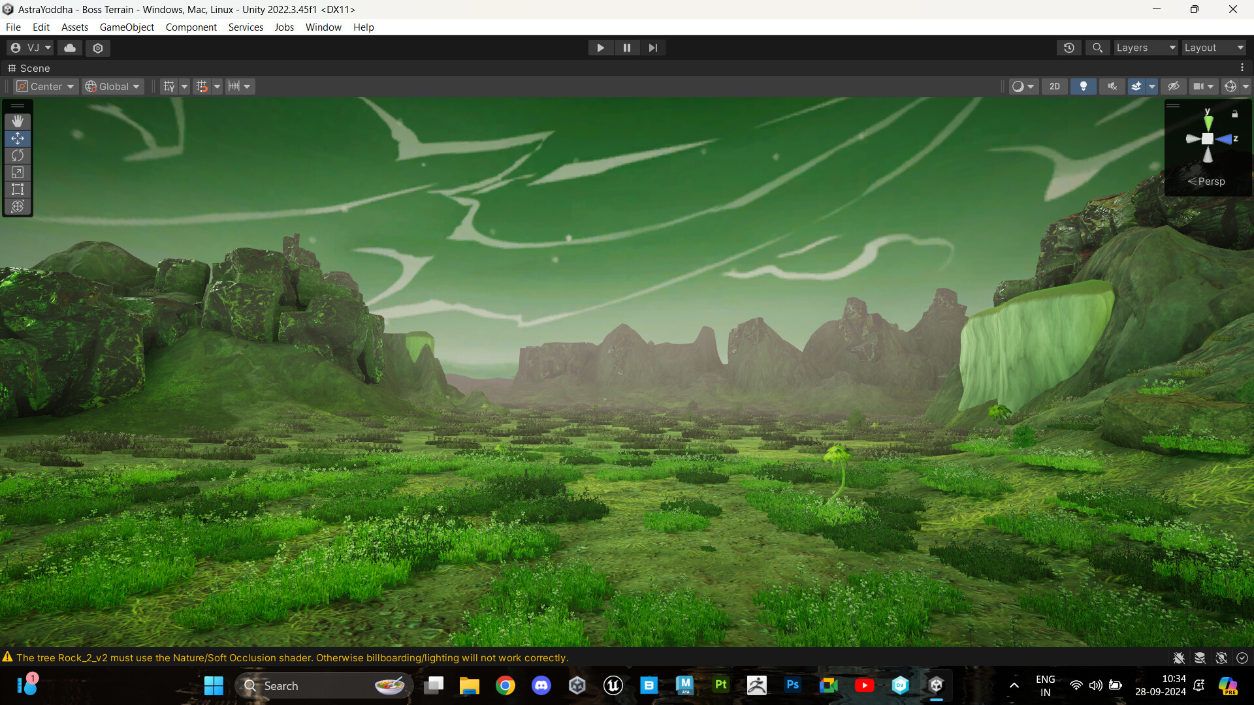Toggle scene audio mute button
This screenshot has width=1254, height=705.
pos(1112,86)
